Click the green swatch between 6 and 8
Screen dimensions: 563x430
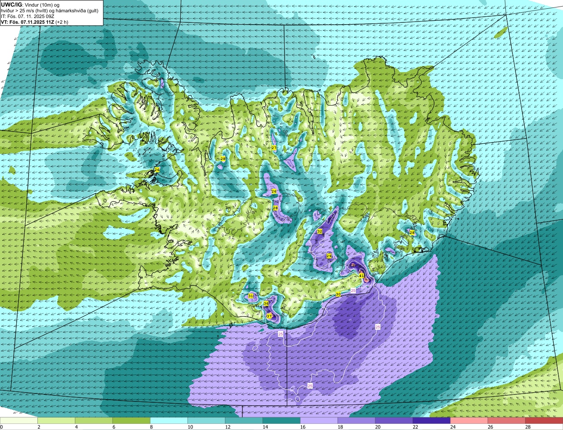(x=132, y=421)
